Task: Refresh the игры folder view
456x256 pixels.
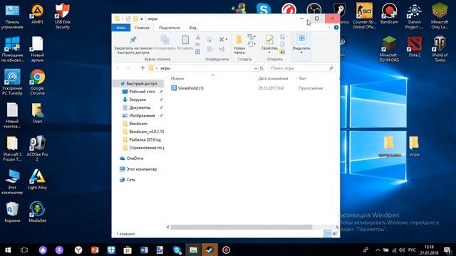Action: tap(261, 68)
